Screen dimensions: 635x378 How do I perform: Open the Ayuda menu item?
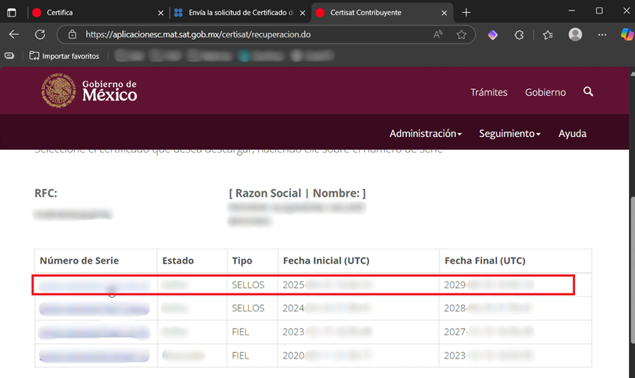[x=572, y=133]
